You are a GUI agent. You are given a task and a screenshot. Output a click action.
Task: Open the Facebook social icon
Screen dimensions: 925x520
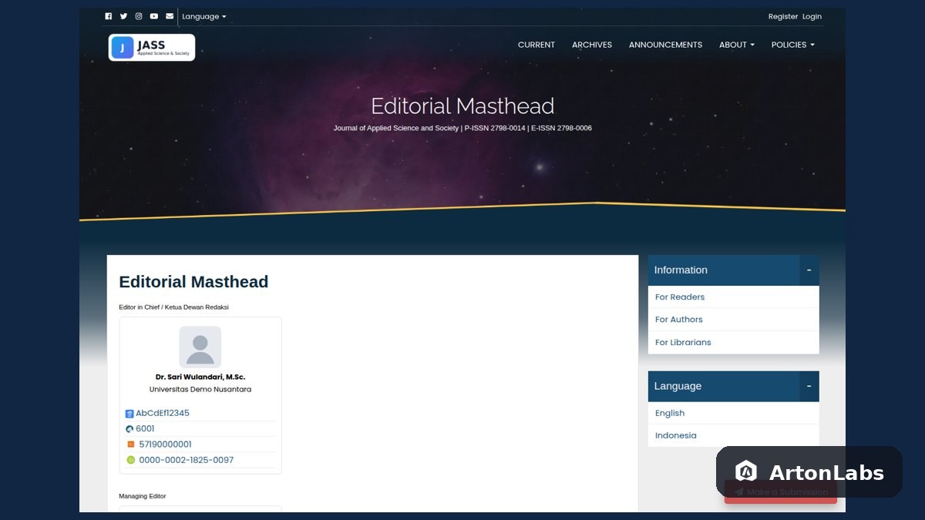point(108,16)
